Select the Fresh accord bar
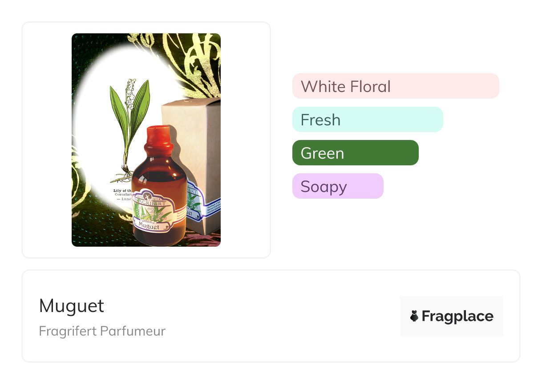The width and height of the screenshot is (542, 384). click(367, 120)
